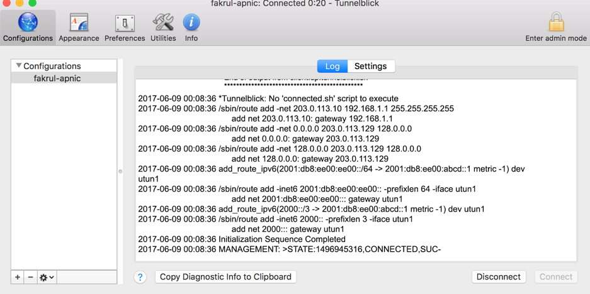The width and height of the screenshot is (590, 294).
Task: Click the yellow minimize window button
Action: (19, 3)
